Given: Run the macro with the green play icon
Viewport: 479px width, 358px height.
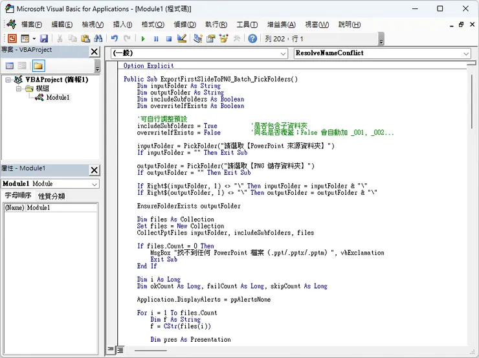Looking at the screenshot, I should [143, 39].
